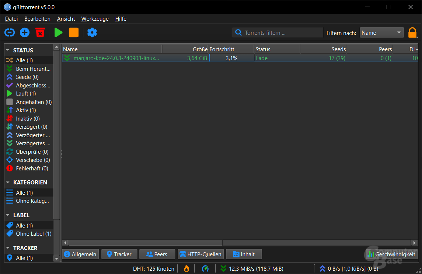Toggle alternative speed limits gauge icon

[x=205, y=268]
